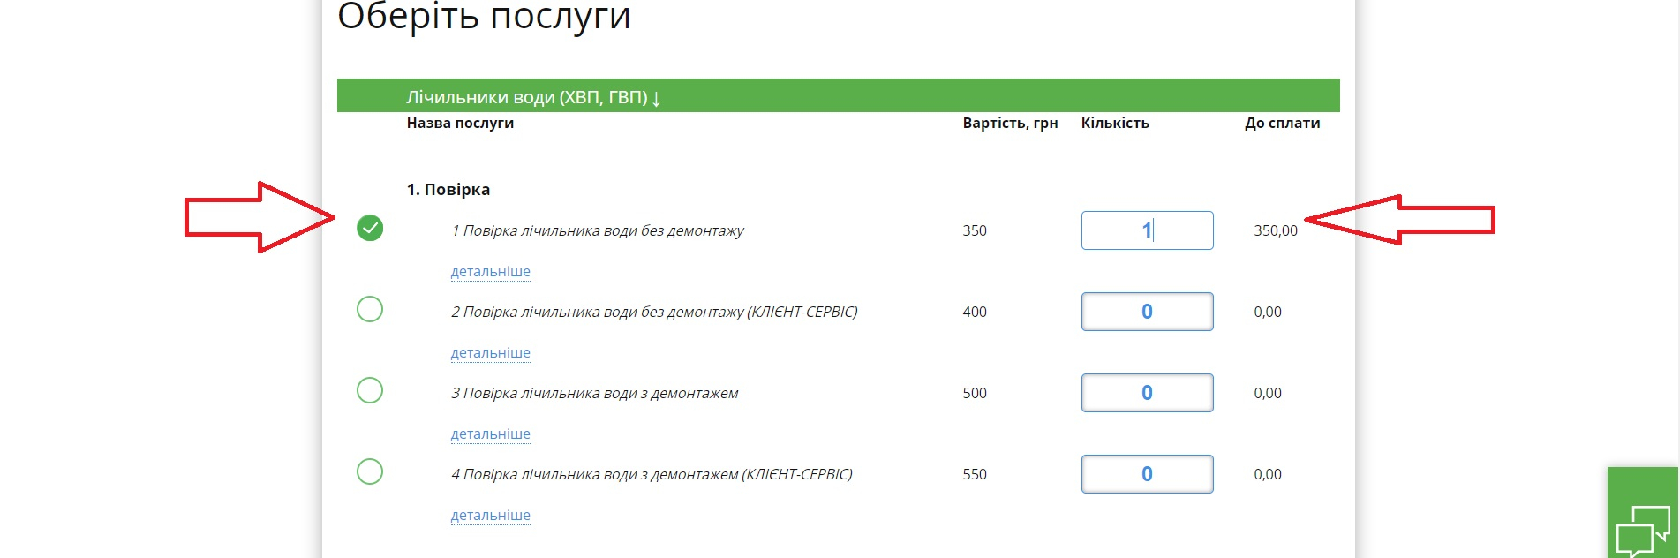This screenshot has width=1680, height=558.
Task: Open детальніше link under service 2
Action: 491,353
